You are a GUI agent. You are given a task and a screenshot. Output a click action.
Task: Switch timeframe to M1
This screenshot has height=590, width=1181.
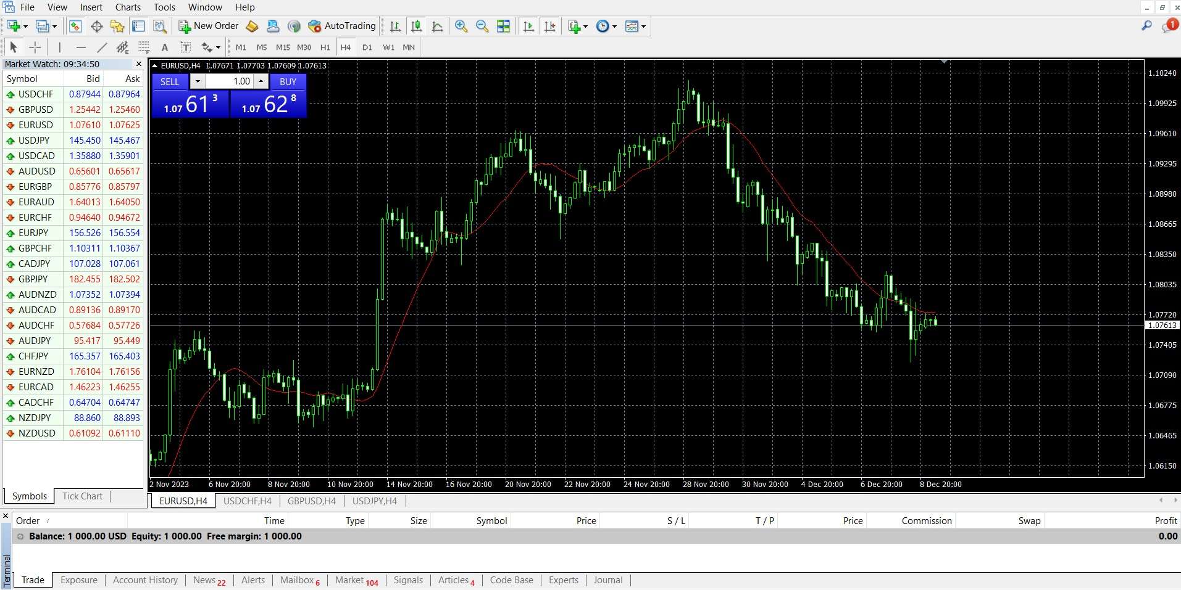(241, 47)
